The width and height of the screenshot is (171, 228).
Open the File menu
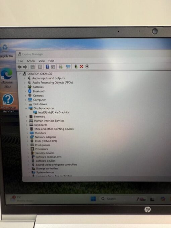click(21, 61)
